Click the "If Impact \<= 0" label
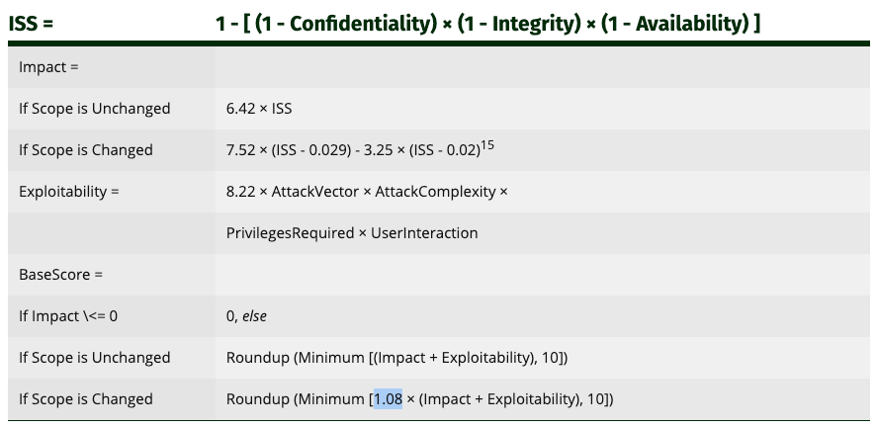Screen dimensions: 877x428 coord(68,316)
